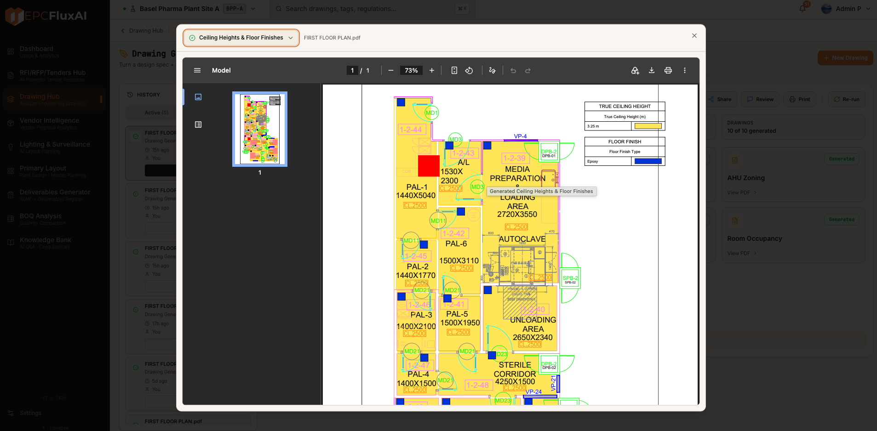Open View PDF link under Room Occupancy

click(742, 253)
